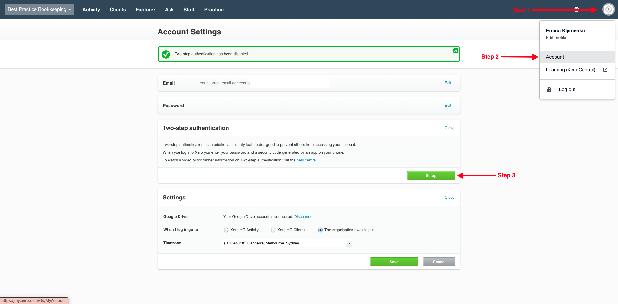The image size is (618, 304).
Task: Open the Clients menu
Action: click(x=118, y=10)
